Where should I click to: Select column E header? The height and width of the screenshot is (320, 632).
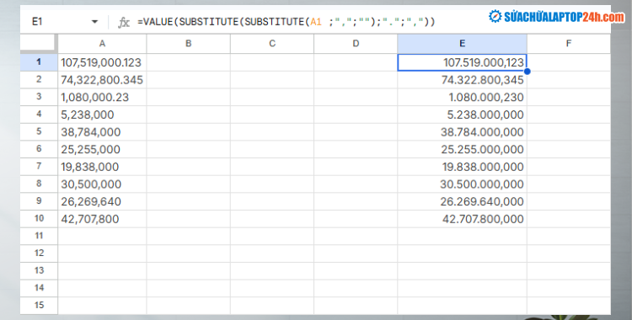point(462,44)
